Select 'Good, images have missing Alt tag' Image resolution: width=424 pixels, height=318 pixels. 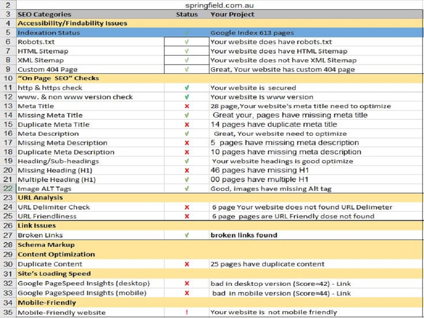click(316, 189)
